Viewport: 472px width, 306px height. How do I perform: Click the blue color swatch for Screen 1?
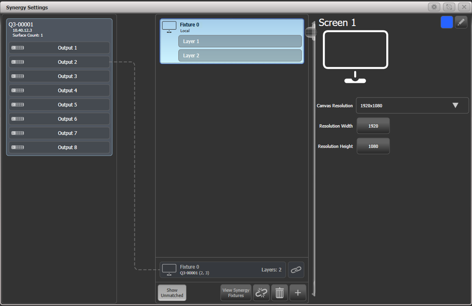point(446,22)
